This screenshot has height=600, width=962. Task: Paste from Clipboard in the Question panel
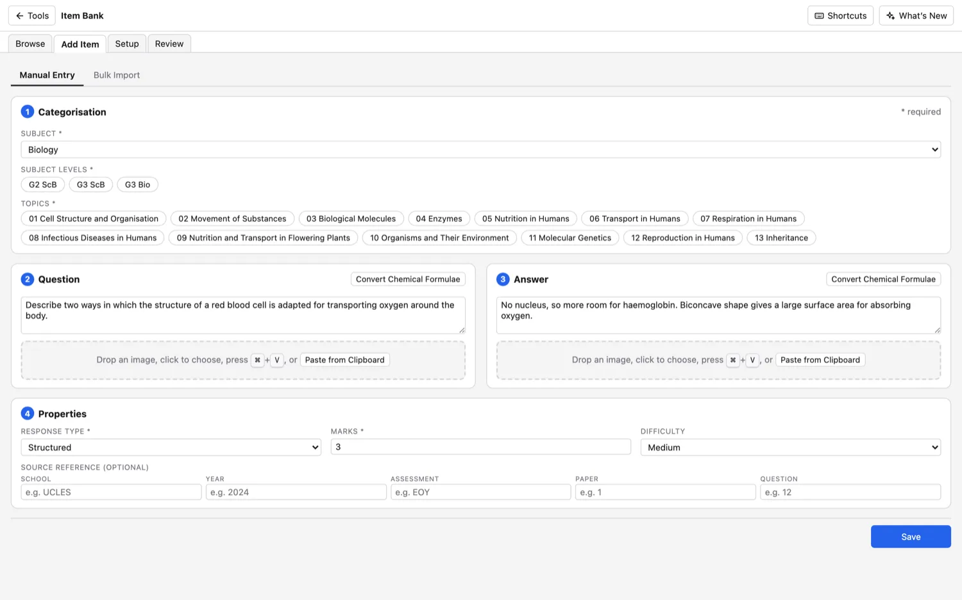coord(344,360)
